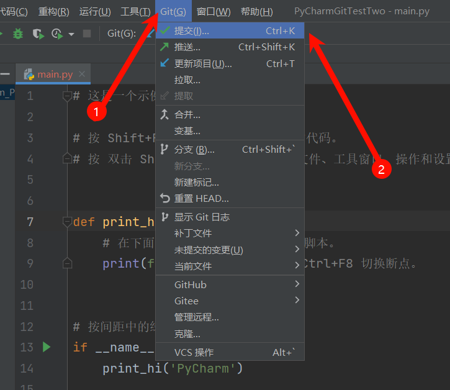
Task: Open 补丁文件 submenu
Action: (230, 234)
